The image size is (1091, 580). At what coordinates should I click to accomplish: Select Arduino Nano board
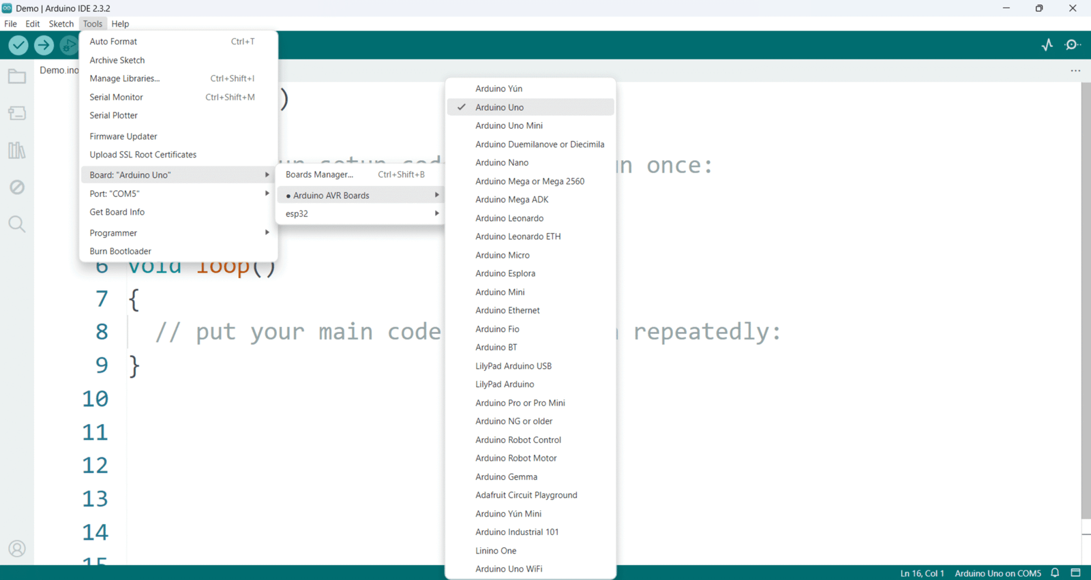coord(530,162)
